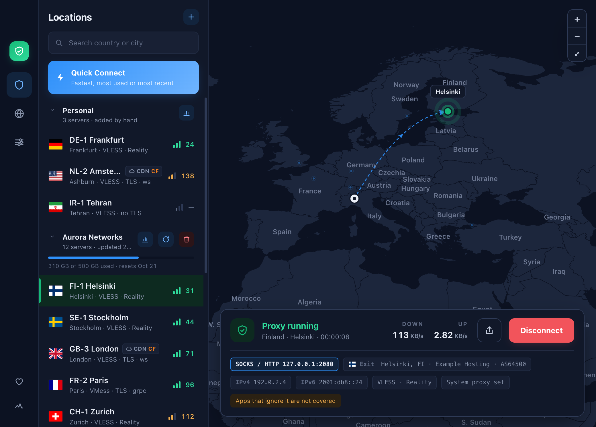The image size is (596, 427).
Task: Select the FI-1 Helsinki server
Action: (x=121, y=291)
